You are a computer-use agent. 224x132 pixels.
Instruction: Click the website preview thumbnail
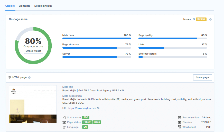click(x=33, y=104)
